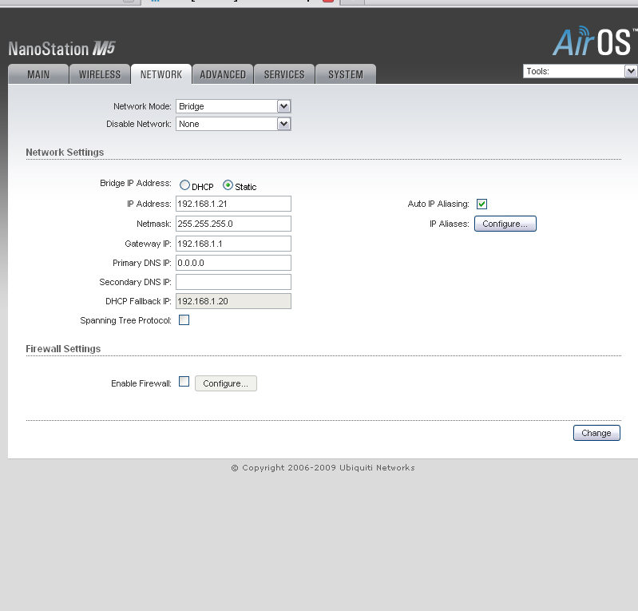
Task: Click the DHCP Fallback IP field
Action: tap(233, 301)
